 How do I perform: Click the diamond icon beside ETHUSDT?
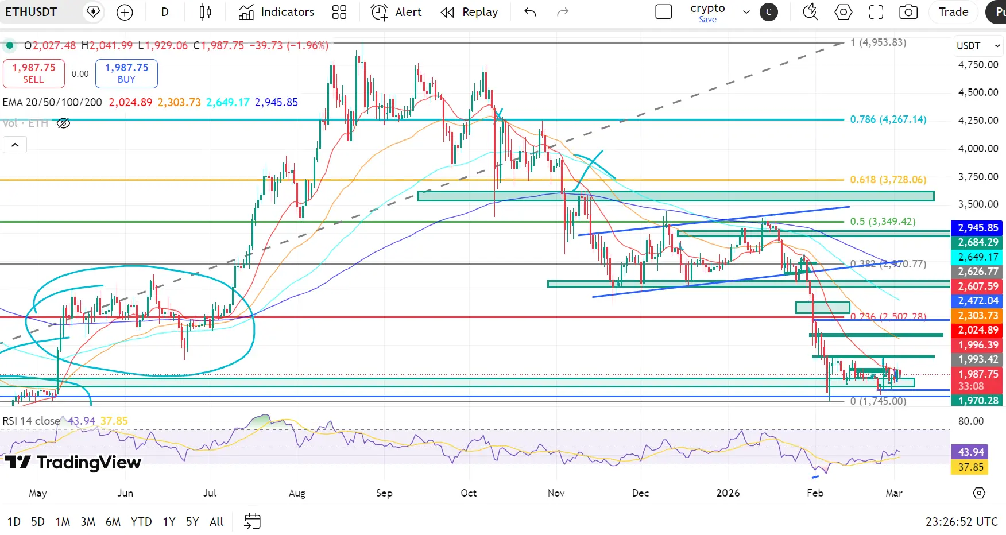point(93,12)
